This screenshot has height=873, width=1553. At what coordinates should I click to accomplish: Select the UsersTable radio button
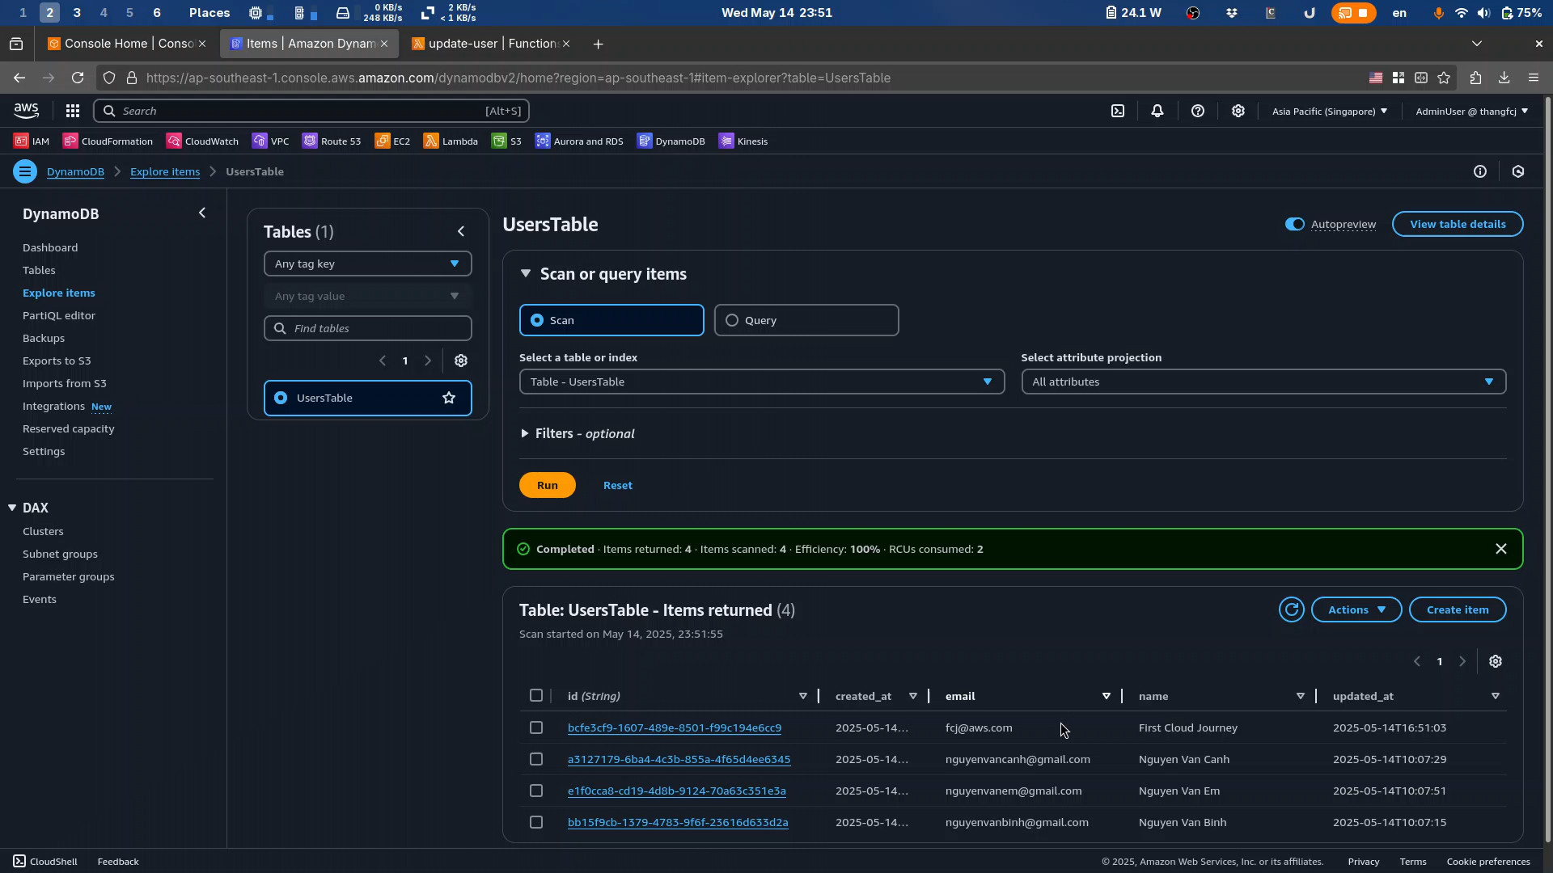coord(281,398)
